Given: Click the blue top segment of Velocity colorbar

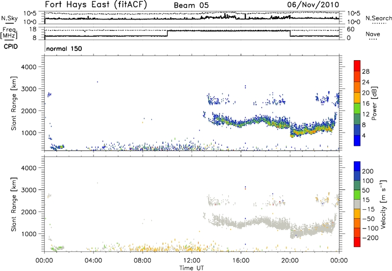Looking at the screenshot, I should [357, 166].
